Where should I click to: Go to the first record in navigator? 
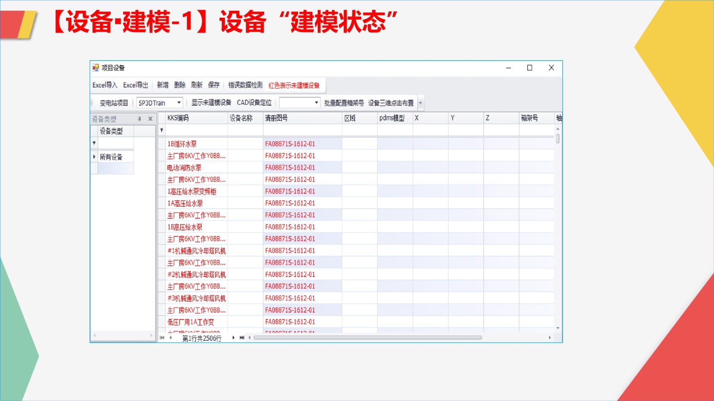point(162,338)
